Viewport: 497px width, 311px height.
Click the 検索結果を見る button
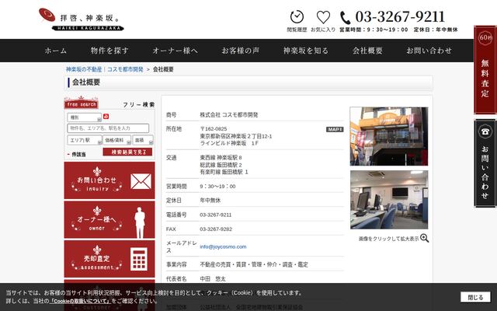tap(127, 152)
